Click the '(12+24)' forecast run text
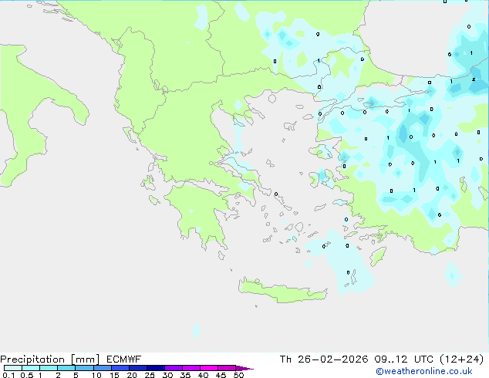This screenshot has height=378, width=489. (462, 359)
